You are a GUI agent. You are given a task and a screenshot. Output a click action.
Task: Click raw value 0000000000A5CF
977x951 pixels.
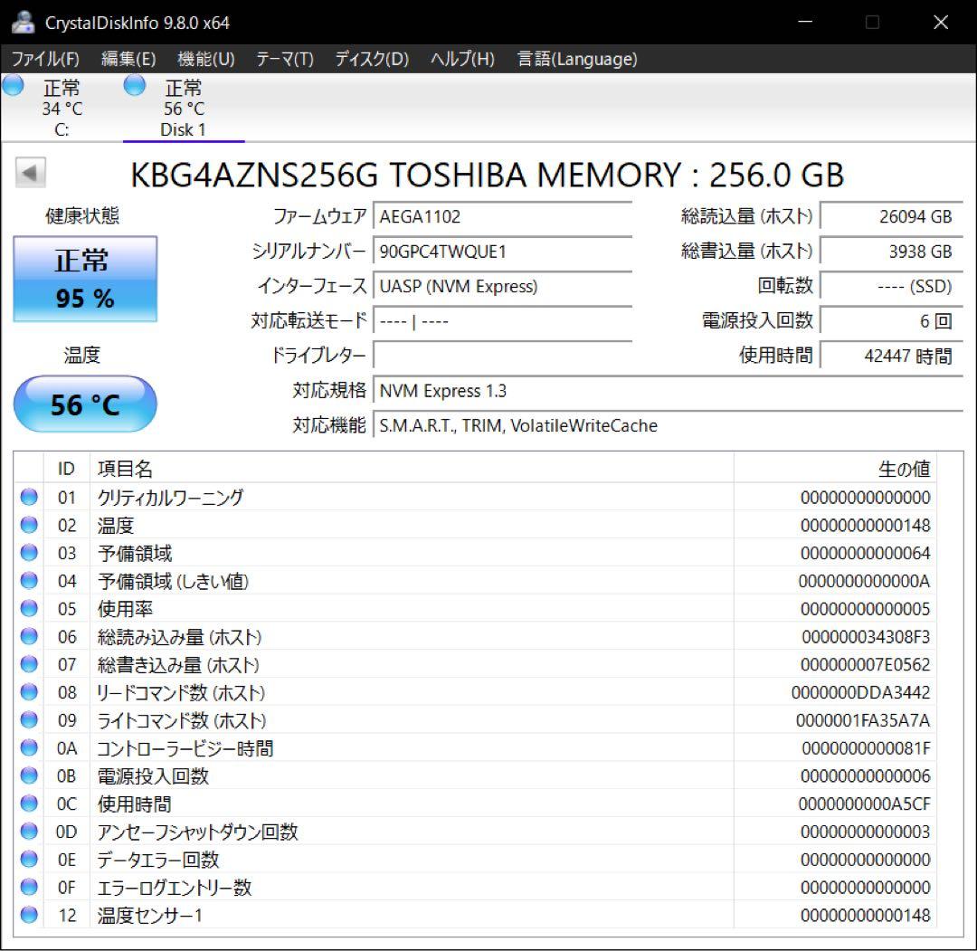coord(864,804)
